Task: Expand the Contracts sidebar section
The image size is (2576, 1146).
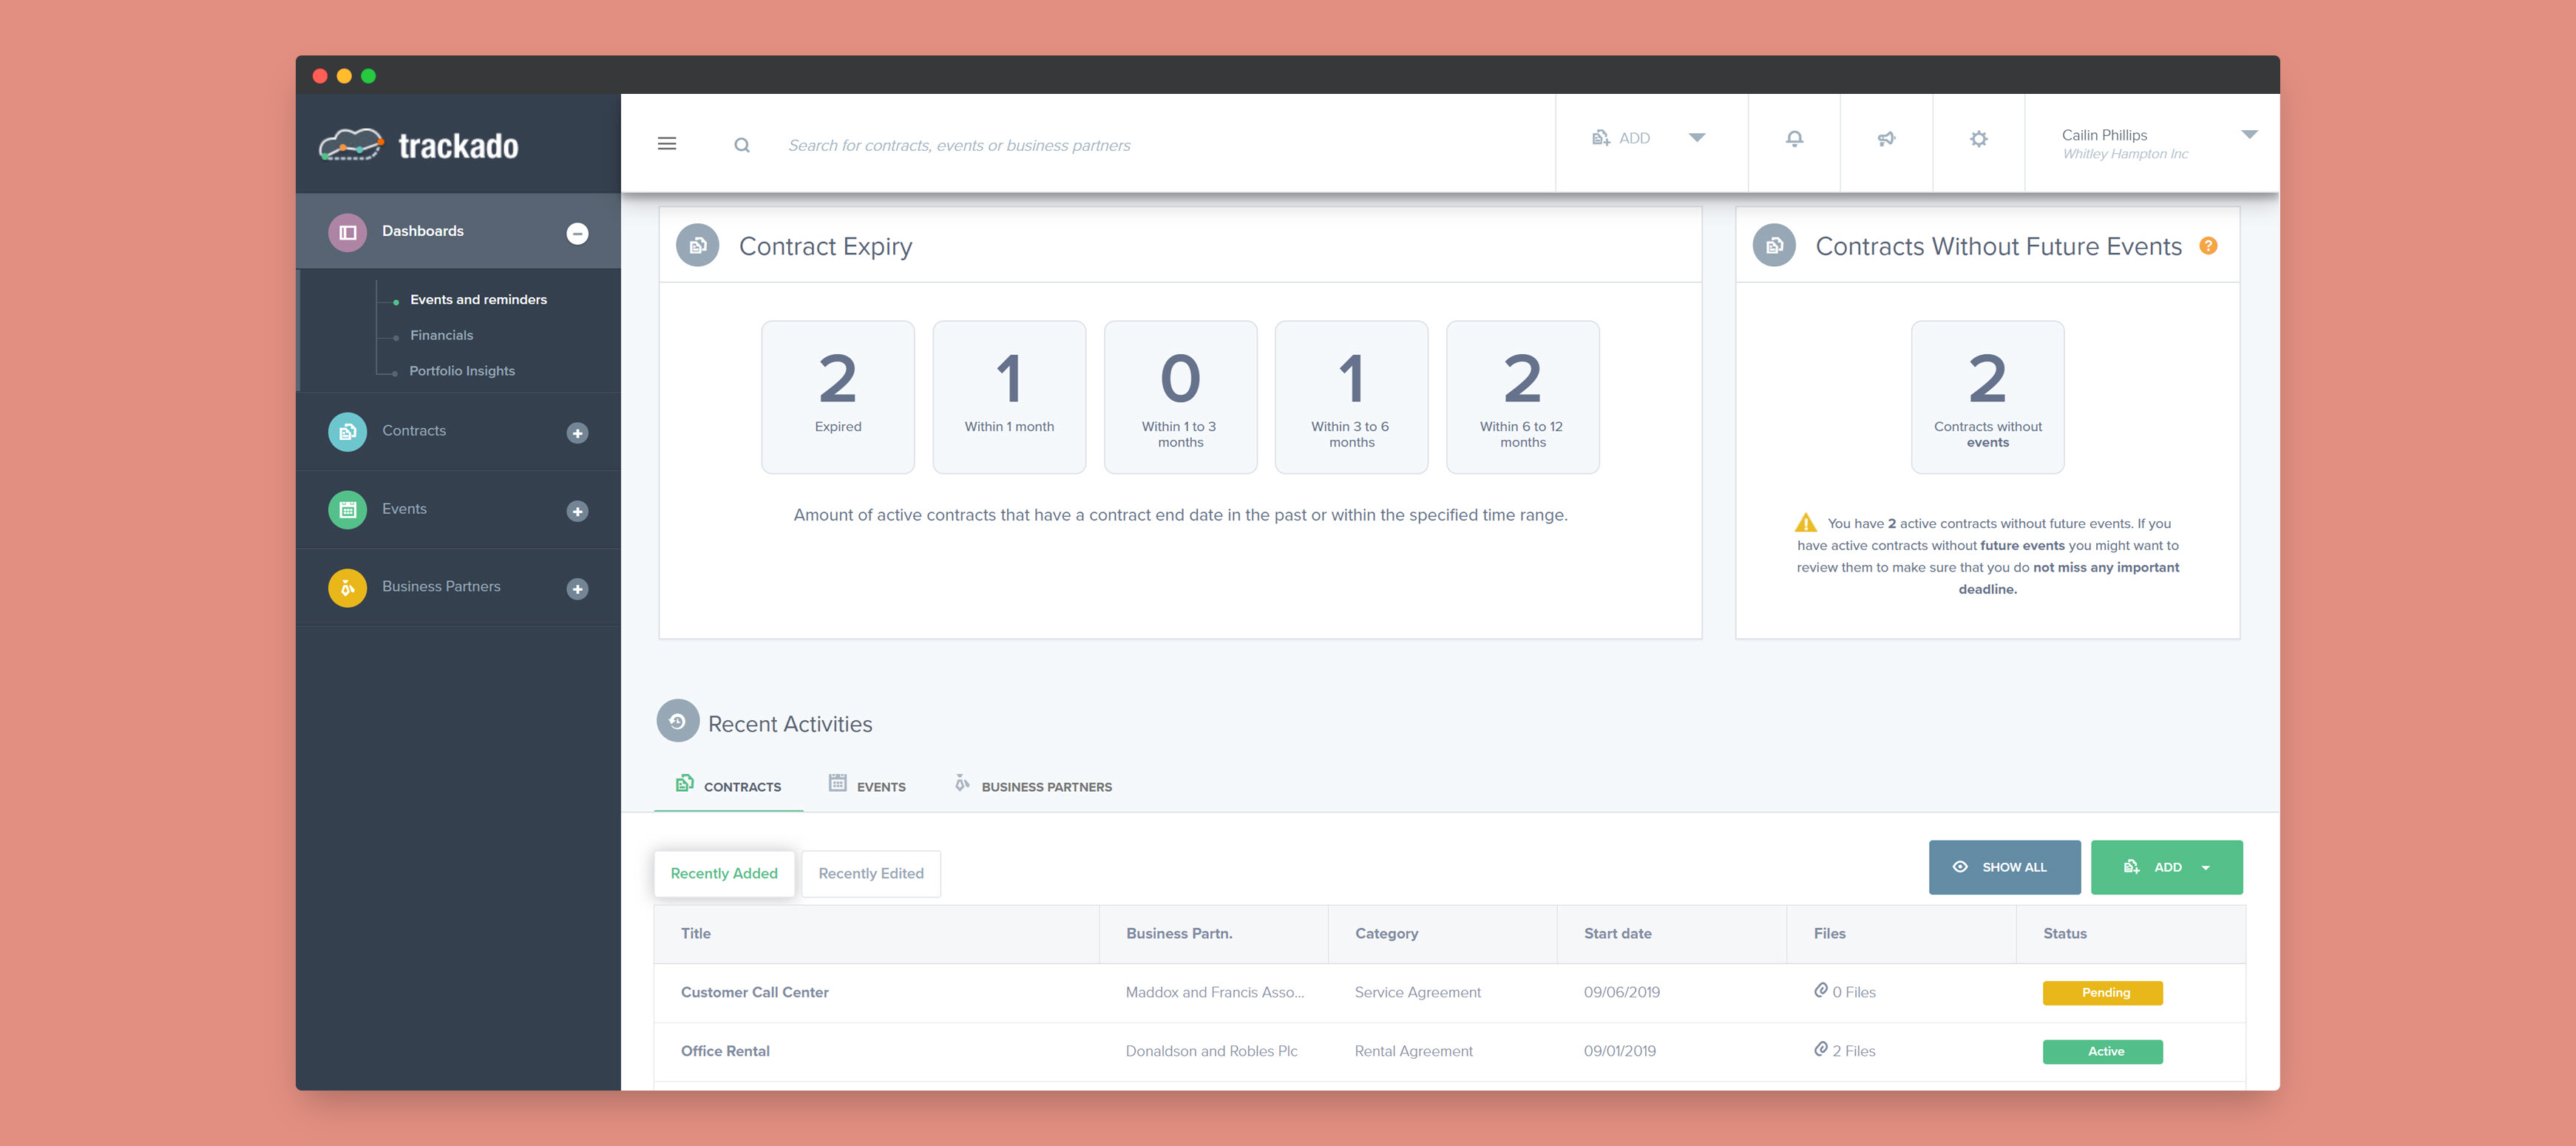Action: [x=577, y=433]
